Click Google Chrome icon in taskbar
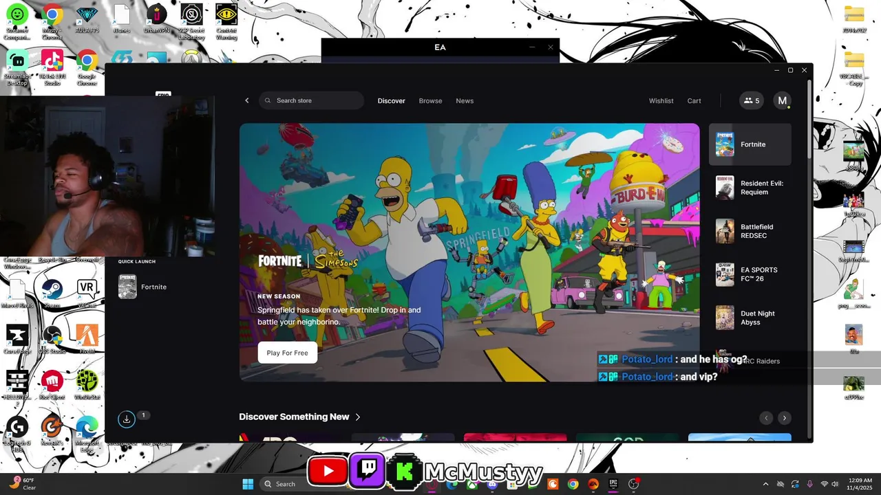This screenshot has width=881, height=495. tap(573, 484)
